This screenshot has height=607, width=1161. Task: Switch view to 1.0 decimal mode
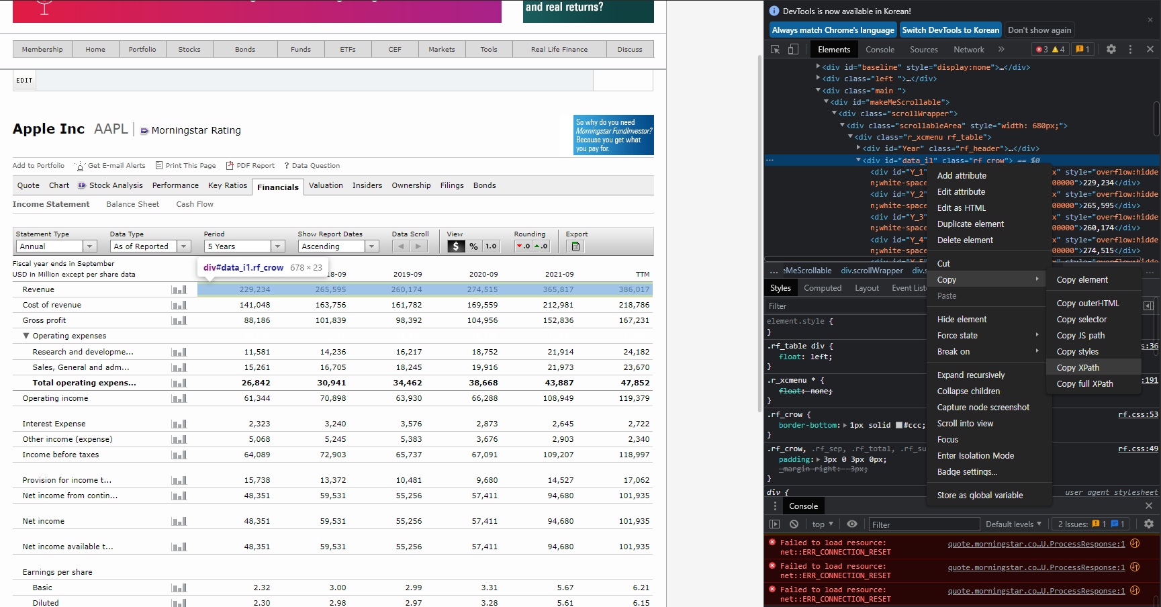(492, 246)
